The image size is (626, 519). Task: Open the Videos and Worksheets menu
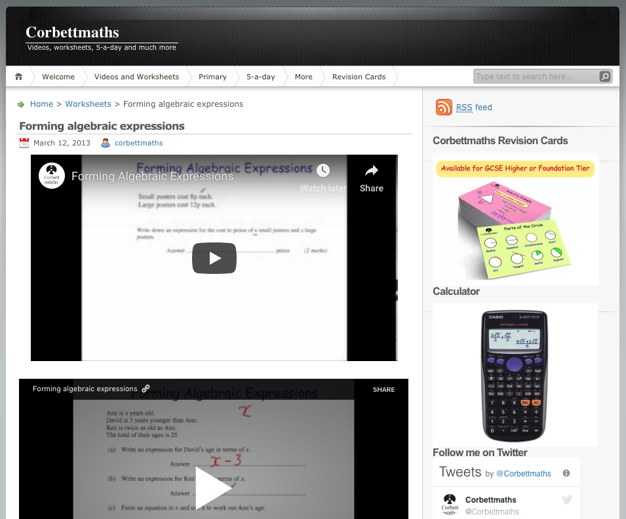pos(136,77)
